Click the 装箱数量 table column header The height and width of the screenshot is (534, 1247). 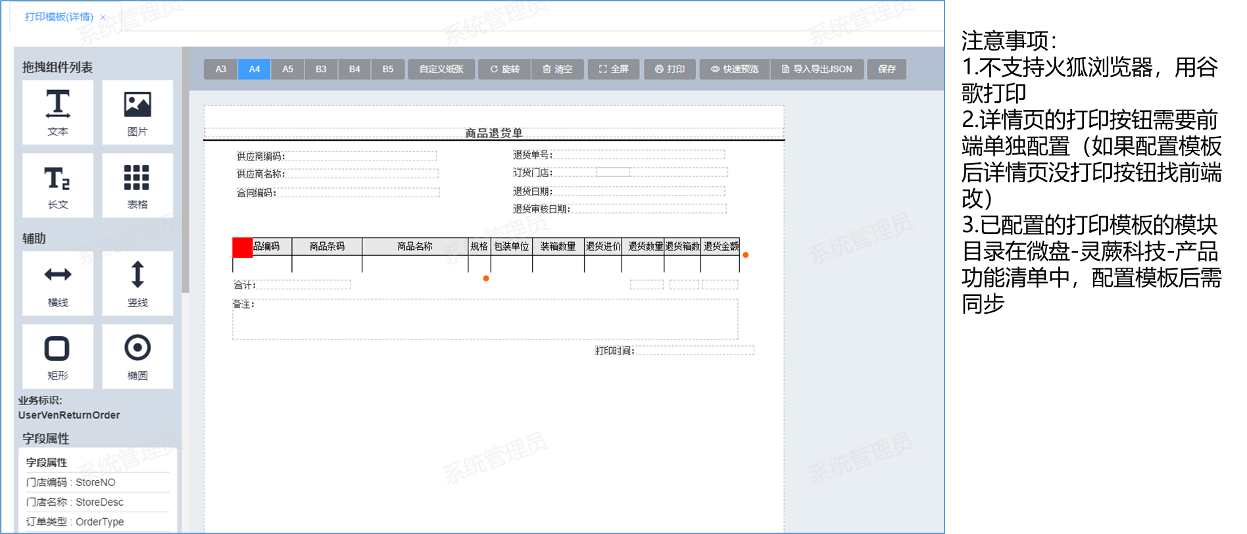click(558, 247)
